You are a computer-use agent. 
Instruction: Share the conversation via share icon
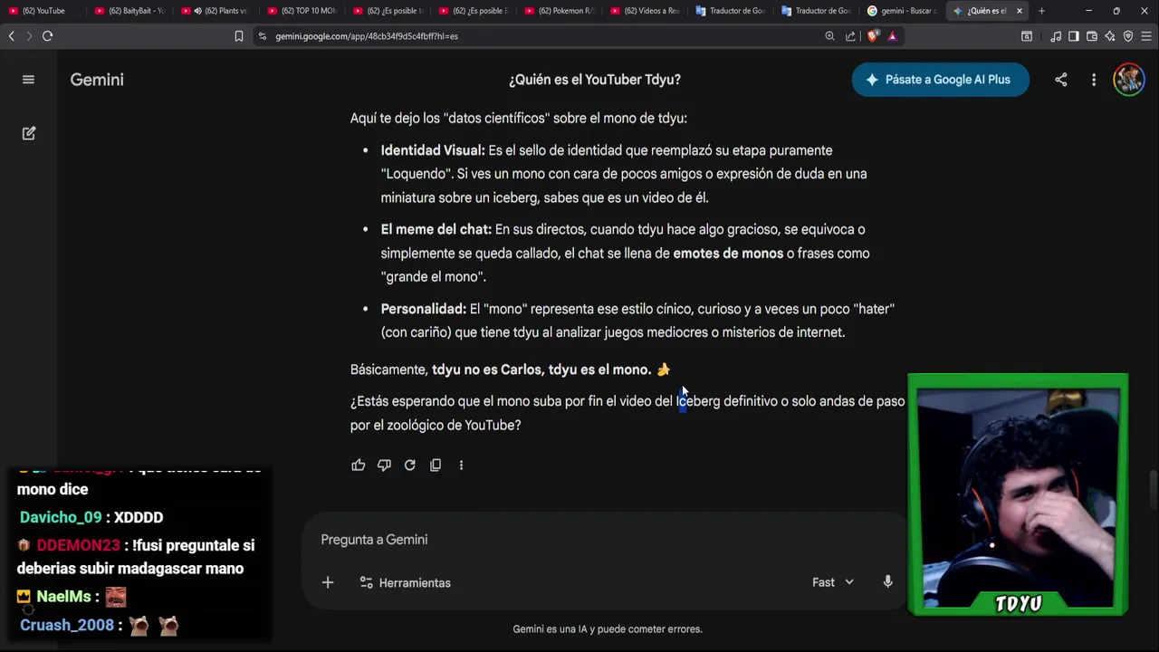point(1060,80)
